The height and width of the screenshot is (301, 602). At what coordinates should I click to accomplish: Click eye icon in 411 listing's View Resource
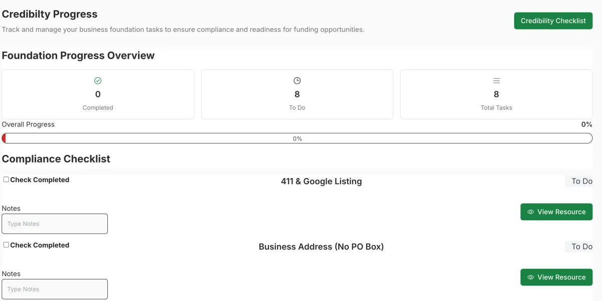[x=530, y=212]
